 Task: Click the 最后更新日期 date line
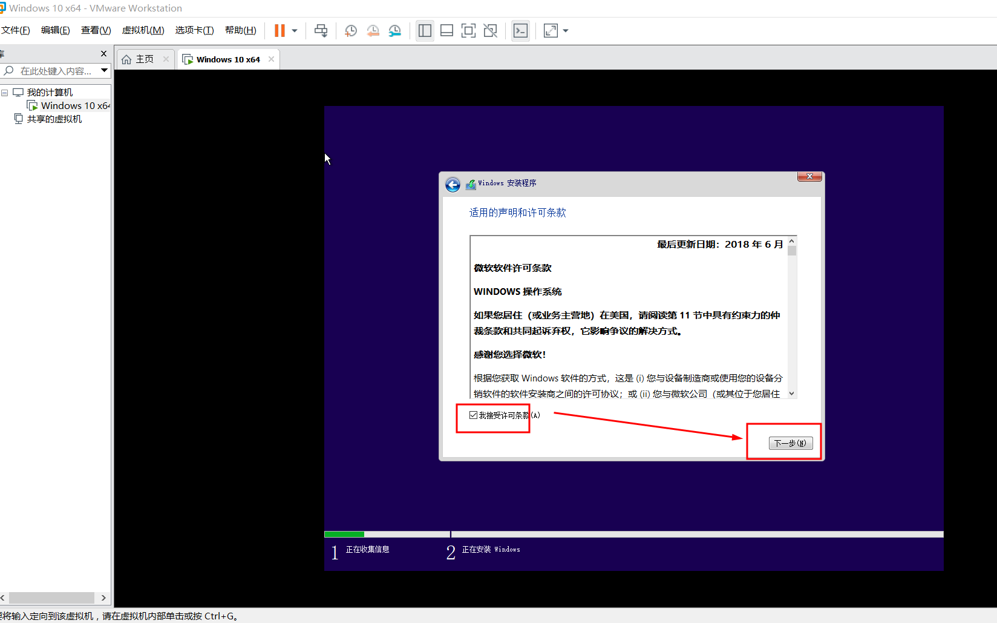pyautogui.click(x=720, y=244)
